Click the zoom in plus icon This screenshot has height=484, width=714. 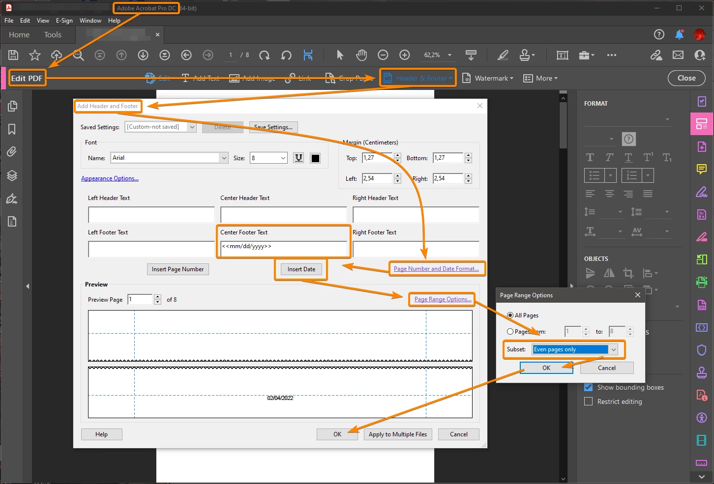click(405, 55)
